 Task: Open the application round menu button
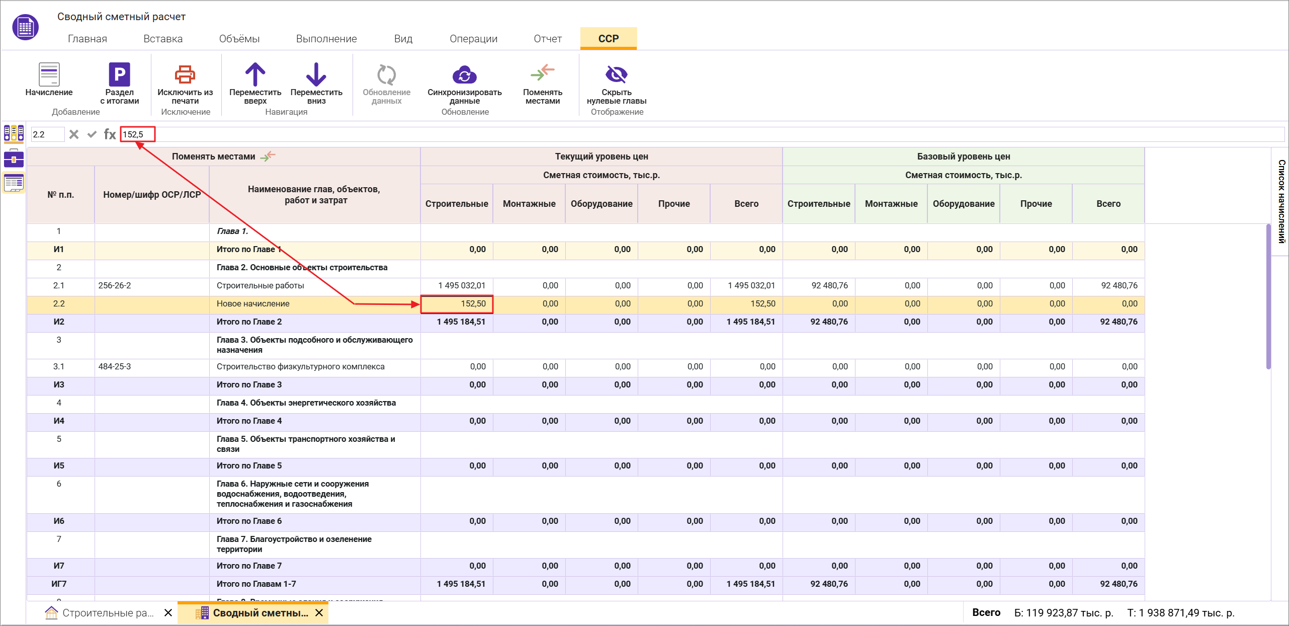pos(25,27)
